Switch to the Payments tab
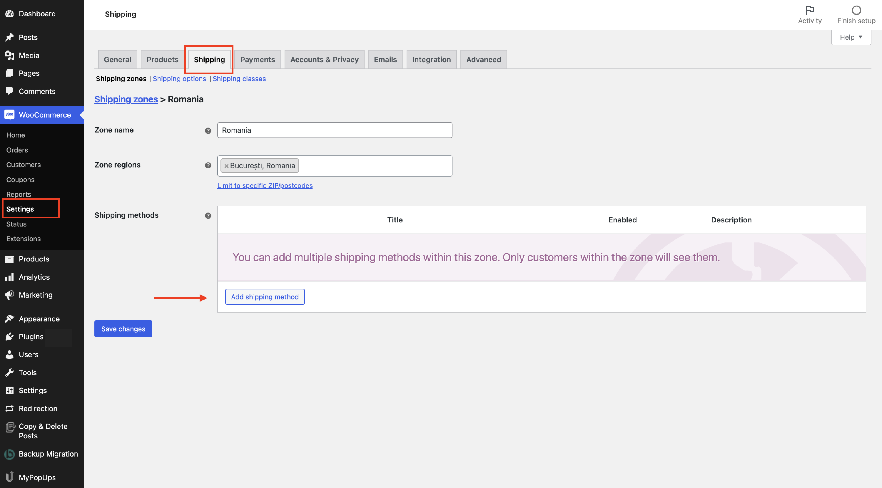Image resolution: width=882 pixels, height=488 pixels. [x=257, y=60]
